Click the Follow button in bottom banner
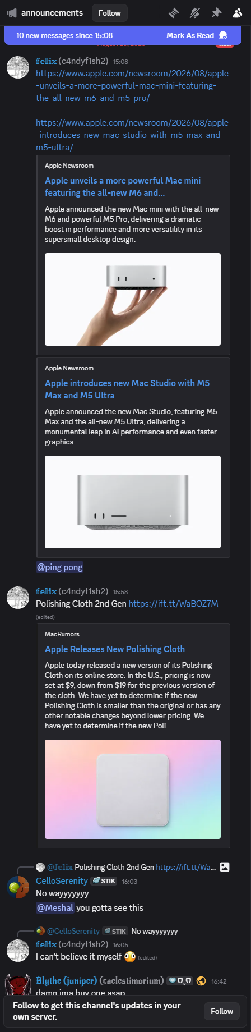Screen dimensions: 251x1032 (x=222, y=1011)
